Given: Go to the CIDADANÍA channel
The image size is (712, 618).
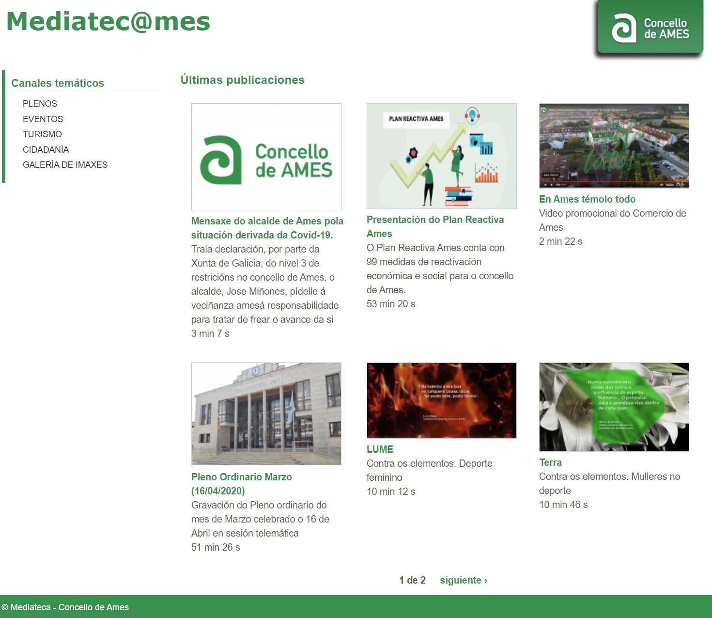Looking at the screenshot, I should (46, 150).
